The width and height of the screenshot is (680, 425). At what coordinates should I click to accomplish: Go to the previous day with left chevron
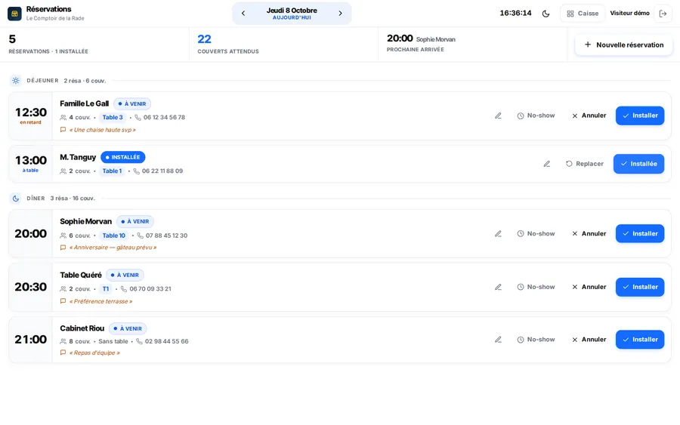(x=243, y=14)
